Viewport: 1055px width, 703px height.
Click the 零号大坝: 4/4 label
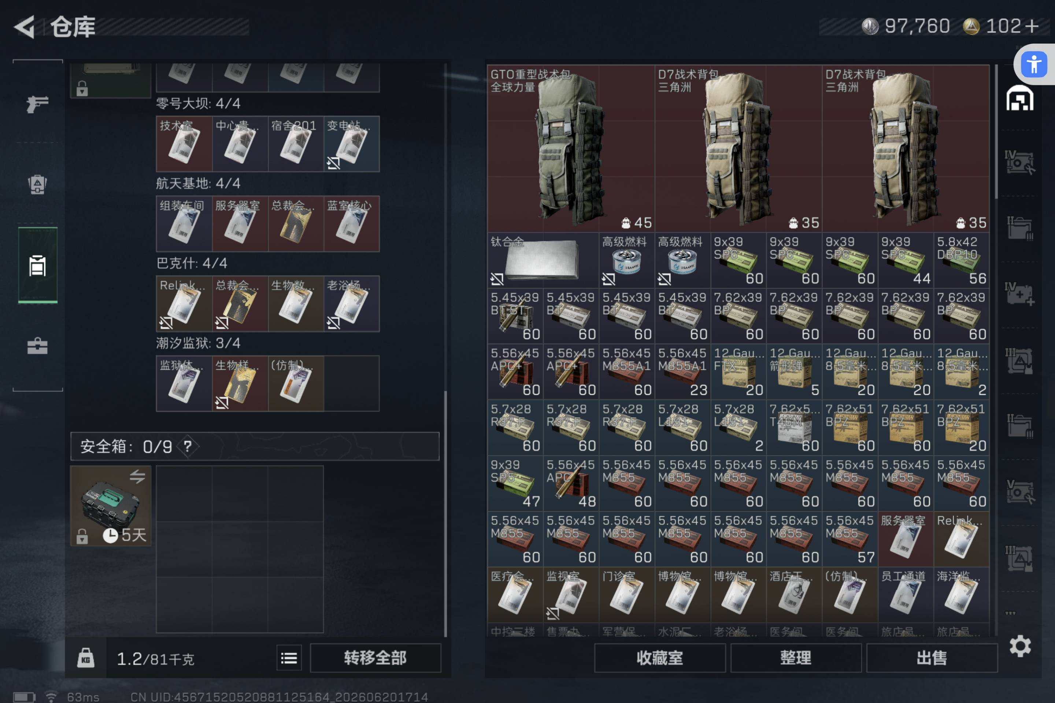(x=198, y=104)
